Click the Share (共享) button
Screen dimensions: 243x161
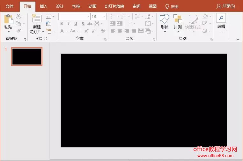tap(226, 6)
